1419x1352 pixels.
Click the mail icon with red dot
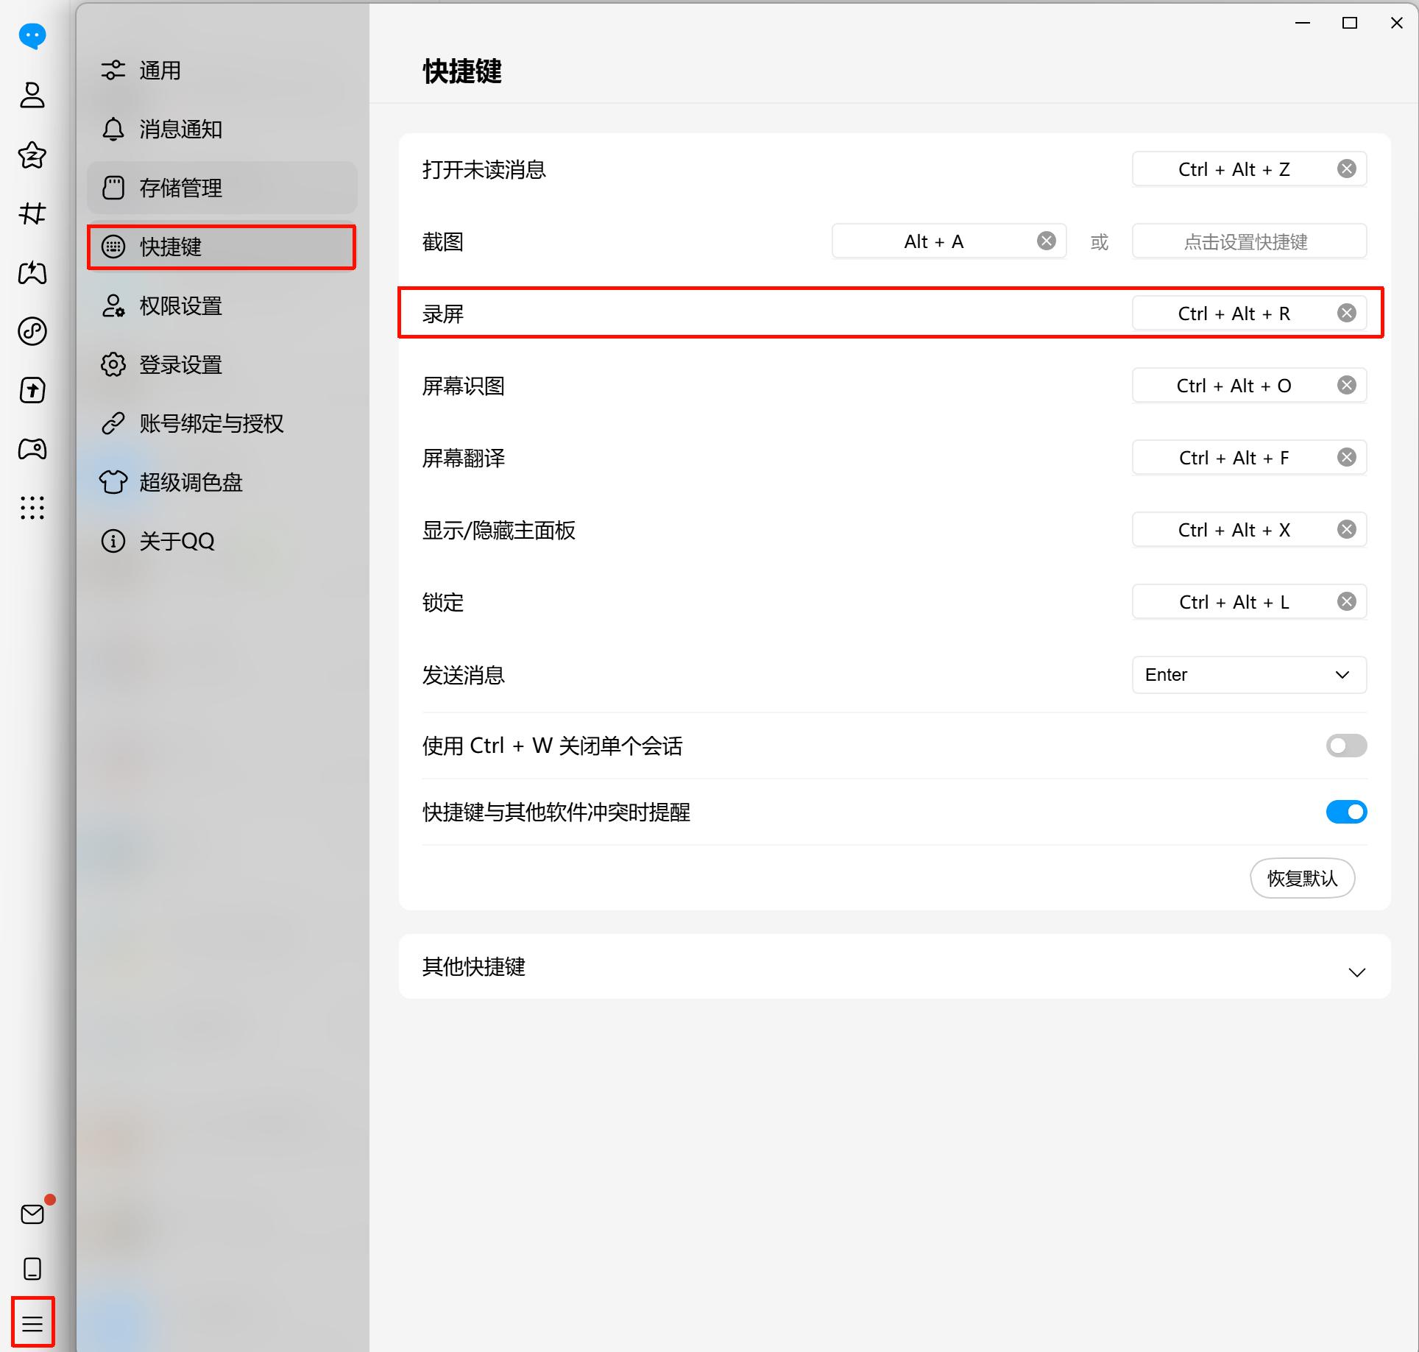tap(32, 1214)
